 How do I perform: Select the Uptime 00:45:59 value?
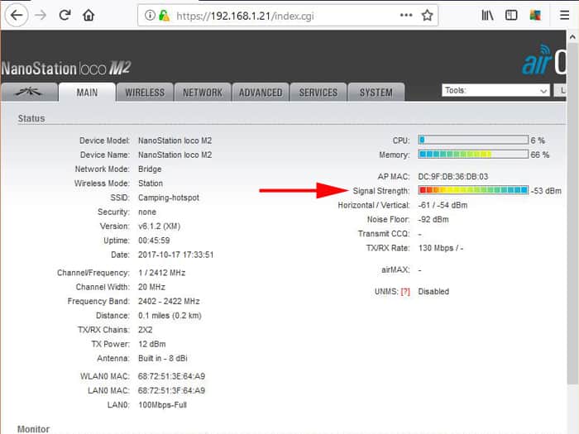tap(154, 241)
